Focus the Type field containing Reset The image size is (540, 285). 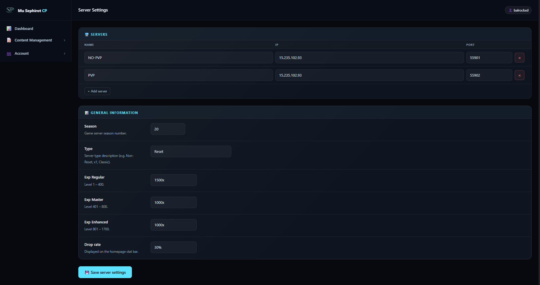pos(191,151)
